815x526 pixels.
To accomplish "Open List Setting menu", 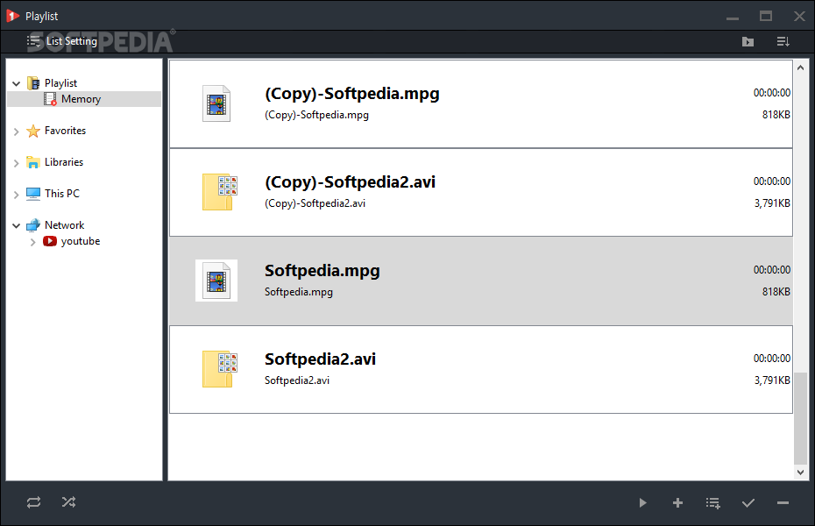I will (62, 41).
